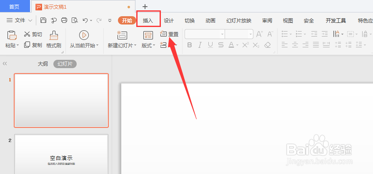The width and height of the screenshot is (373, 174).
Task: Apply superscript X² formatting
Action: 245,44
